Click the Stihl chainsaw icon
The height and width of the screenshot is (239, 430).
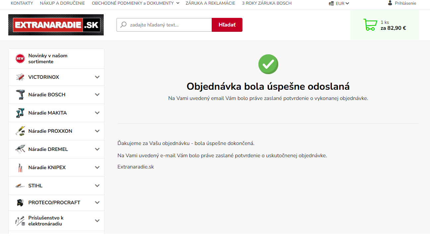click(x=20, y=186)
